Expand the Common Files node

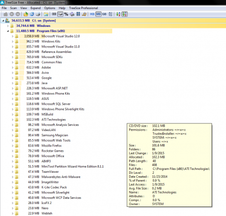click(x=13, y=62)
